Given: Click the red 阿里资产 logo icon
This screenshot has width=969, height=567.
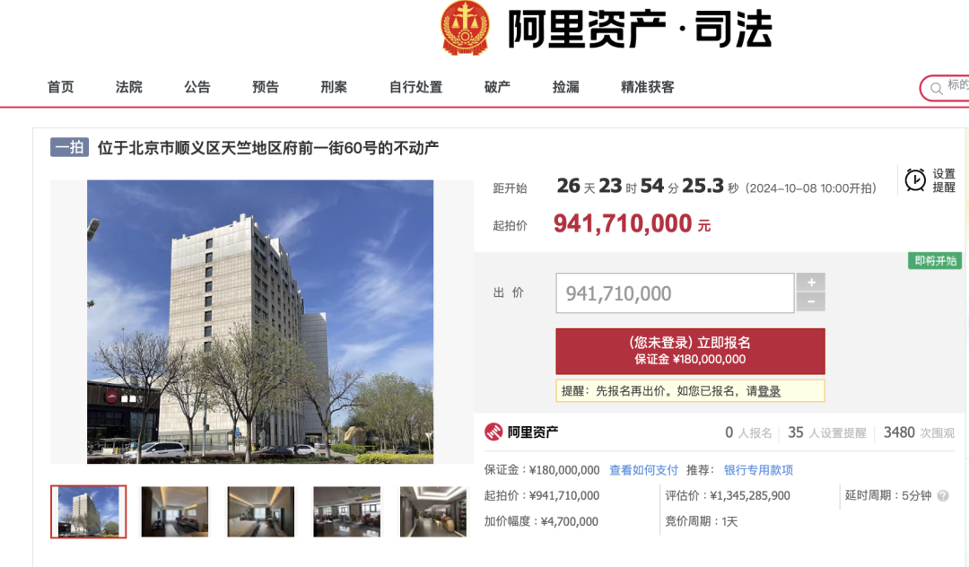Looking at the screenshot, I should coord(493,432).
